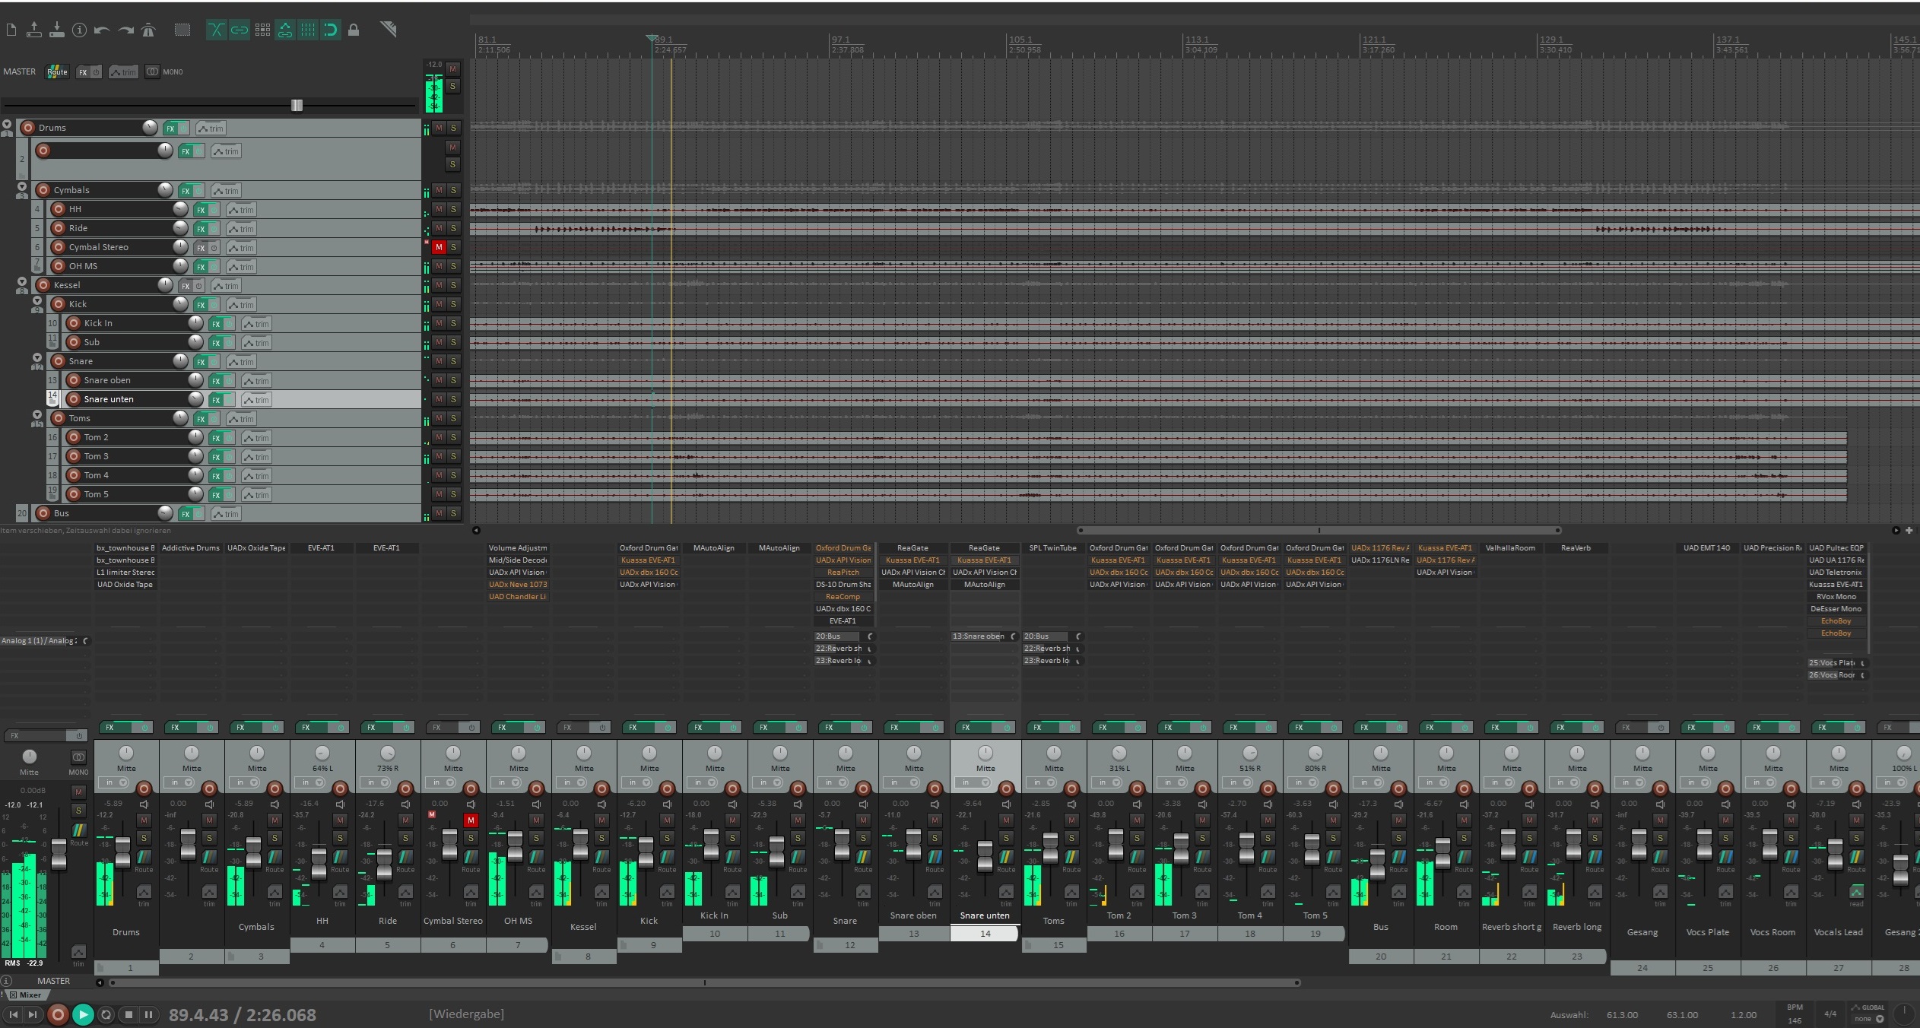Unmute Cymbal Stereo track in track panel
The image size is (1920, 1028).
[x=439, y=247]
